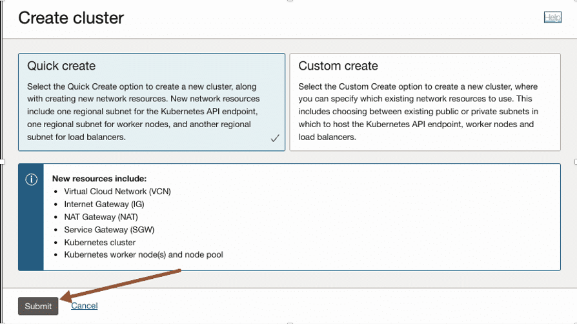This screenshot has width=577, height=324.
Task: Click the Submit button
Action: click(x=38, y=306)
